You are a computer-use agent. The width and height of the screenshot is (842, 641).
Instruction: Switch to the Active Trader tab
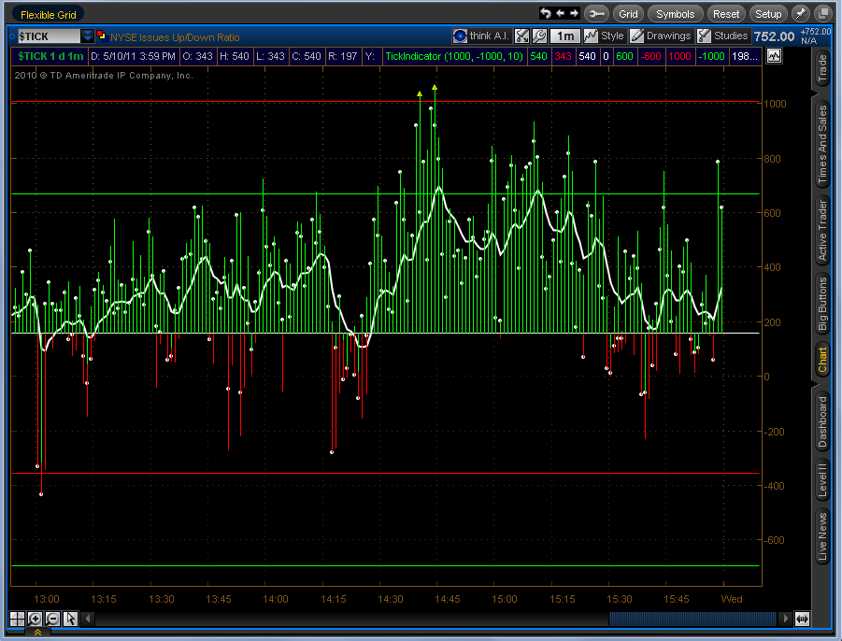(x=822, y=230)
